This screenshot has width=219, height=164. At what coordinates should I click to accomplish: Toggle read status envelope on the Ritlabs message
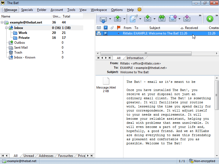[x=99, y=33]
